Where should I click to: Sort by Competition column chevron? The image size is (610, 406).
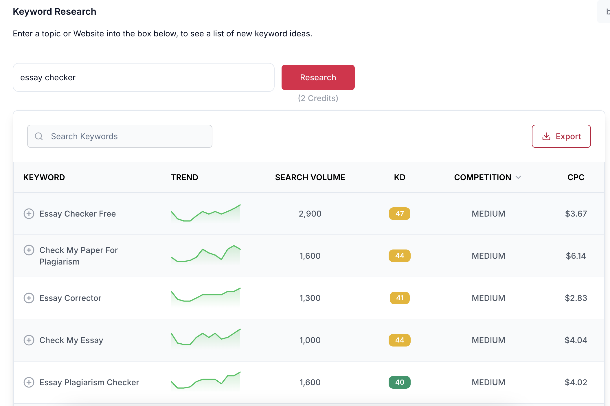tap(518, 177)
